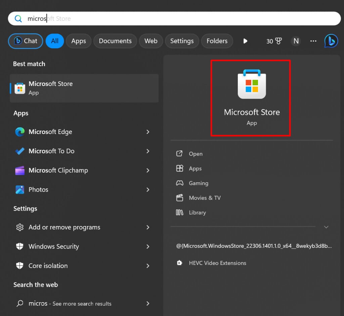This screenshot has width=344, height=316.
Task: Click the Microsoft Clipchamp app icon
Action: (x=20, y=171)
